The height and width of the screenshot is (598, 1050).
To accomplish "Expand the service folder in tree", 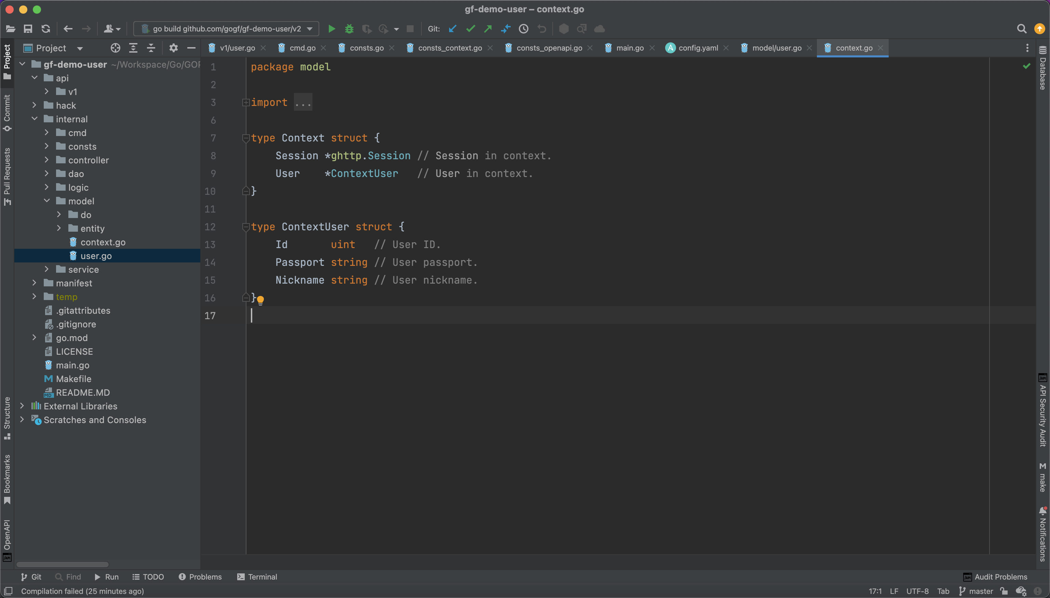I will pos(47,269).
